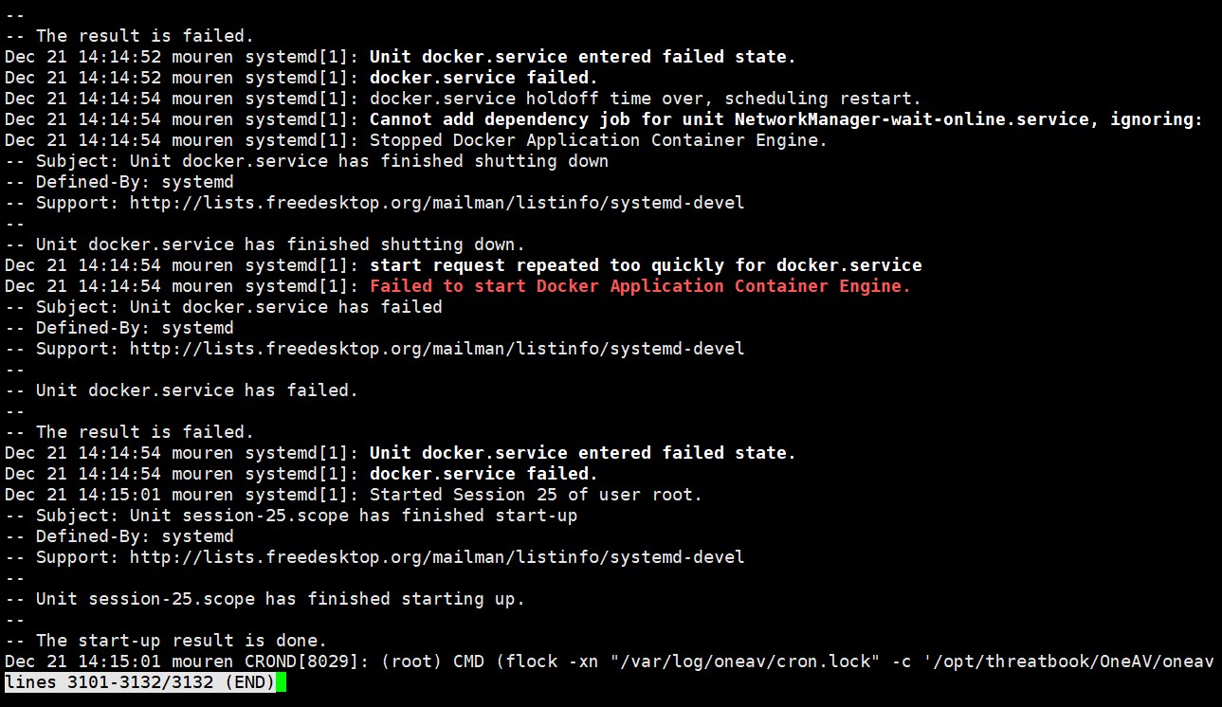
Task: Click the green terminal cursor block
Action: coord(281,682)
